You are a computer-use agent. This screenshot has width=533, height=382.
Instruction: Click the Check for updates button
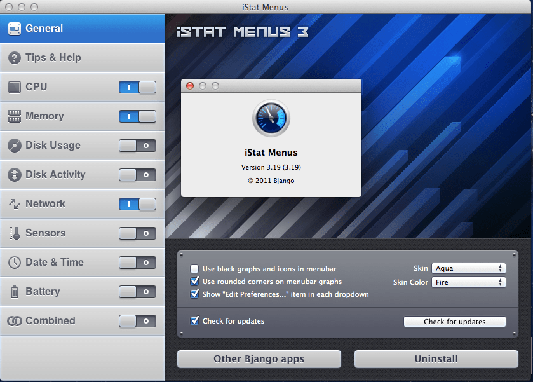click(454, 322)
